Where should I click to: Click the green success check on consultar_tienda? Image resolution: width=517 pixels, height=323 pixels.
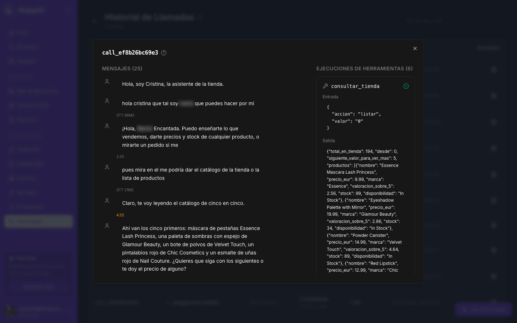(x=406, y=86)
